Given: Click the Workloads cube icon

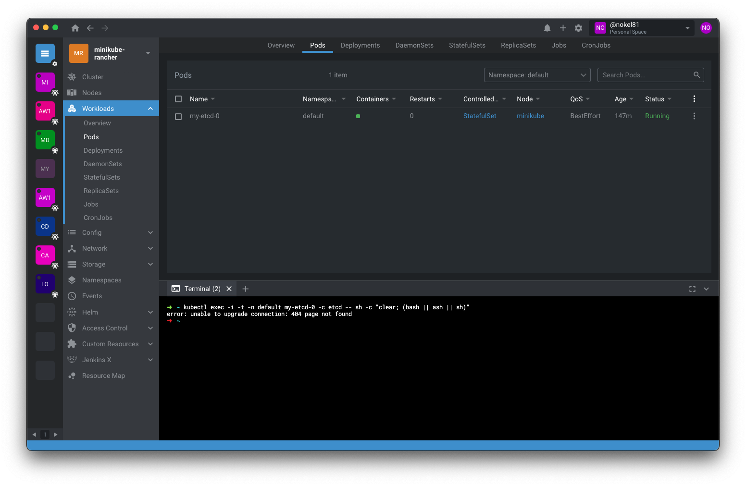Looking at the screenshot, I should click(x=72, y=108).
